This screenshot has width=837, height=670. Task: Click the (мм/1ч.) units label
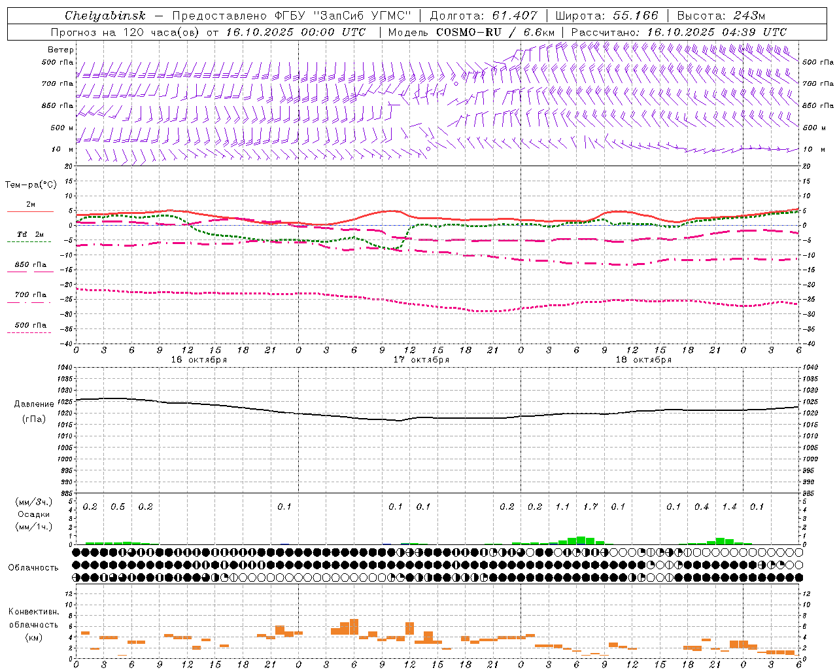tap(34, 527)
